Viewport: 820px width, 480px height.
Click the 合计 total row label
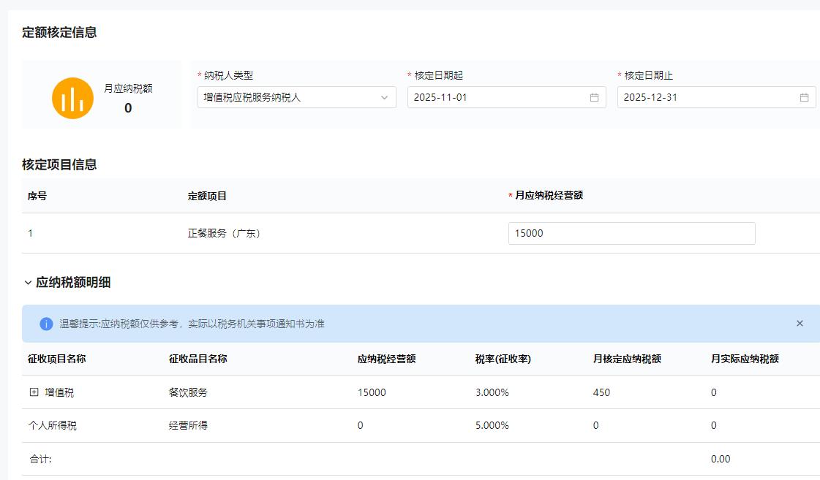coord(40,460)
